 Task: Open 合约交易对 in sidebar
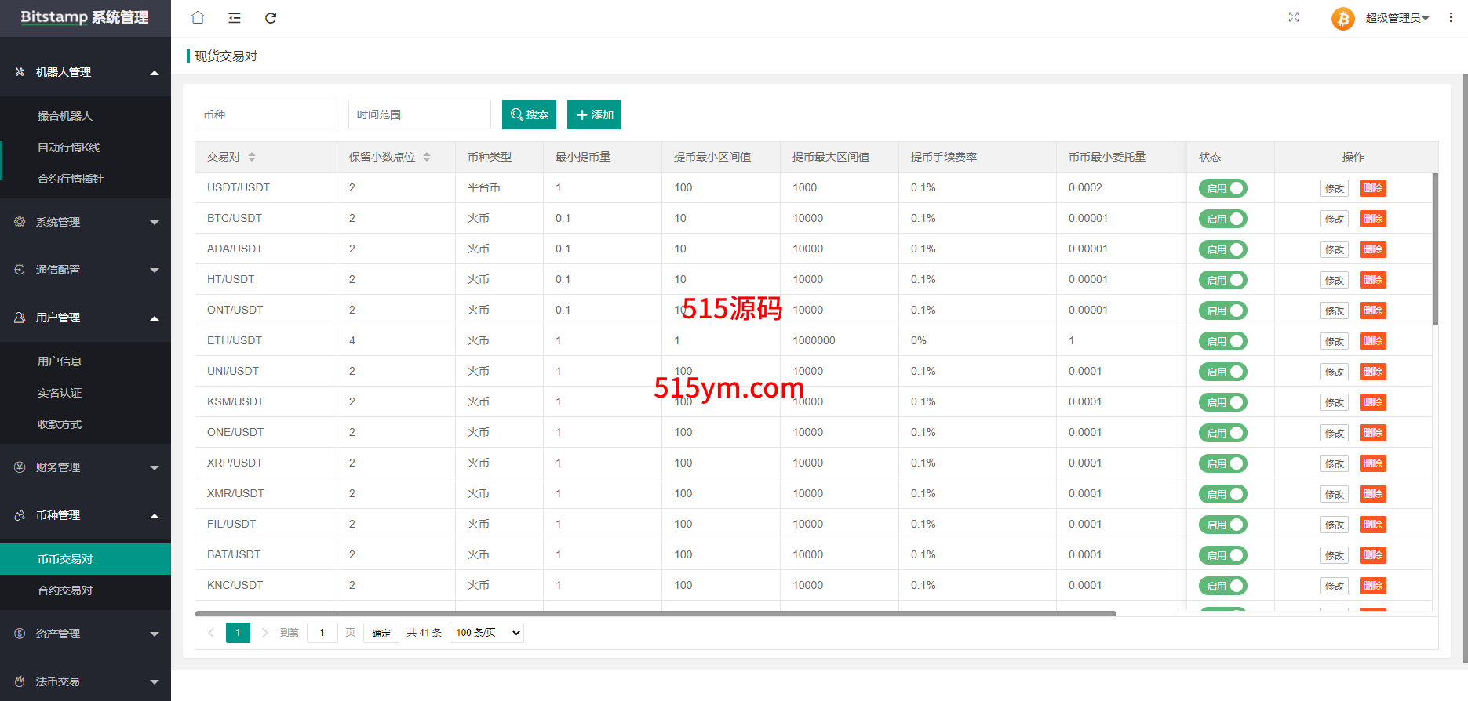click(x=65, y=590)
